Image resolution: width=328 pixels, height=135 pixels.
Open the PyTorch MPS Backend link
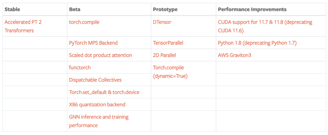pyautogui.click(x=93, y=43)
